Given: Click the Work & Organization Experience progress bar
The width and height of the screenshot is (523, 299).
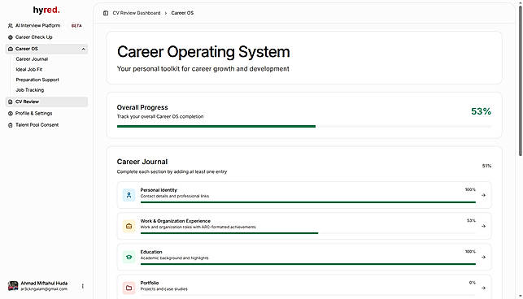Looking at the screenshot, I should coord(308,233).
